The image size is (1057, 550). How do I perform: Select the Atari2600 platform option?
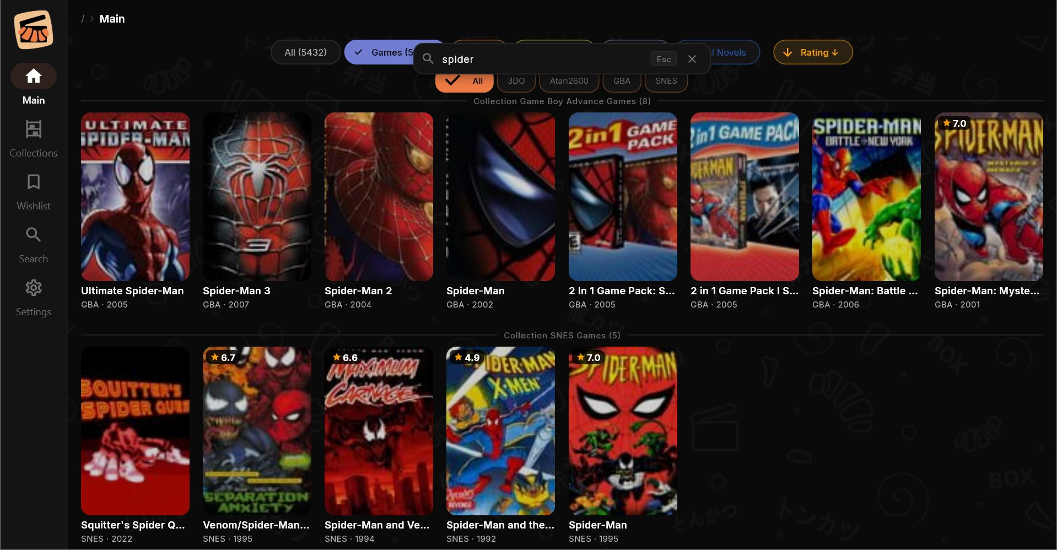[x=568, y=80]
